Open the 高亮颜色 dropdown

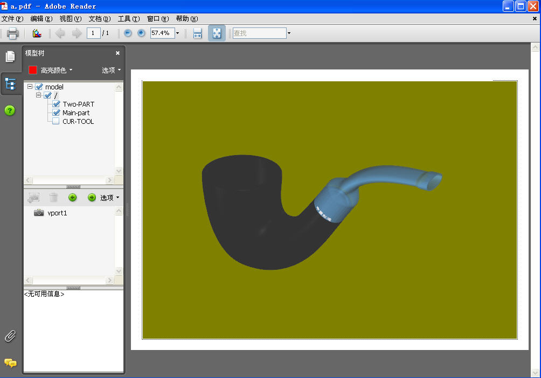click(57, 71)
